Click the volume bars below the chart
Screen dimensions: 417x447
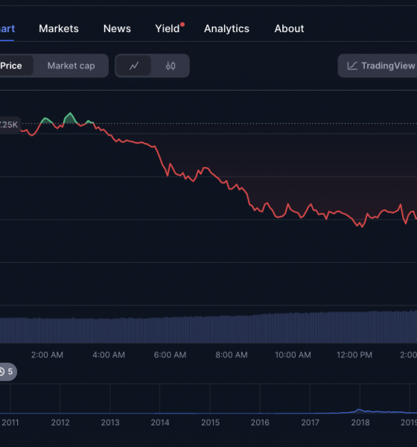[x=208, y=327]
